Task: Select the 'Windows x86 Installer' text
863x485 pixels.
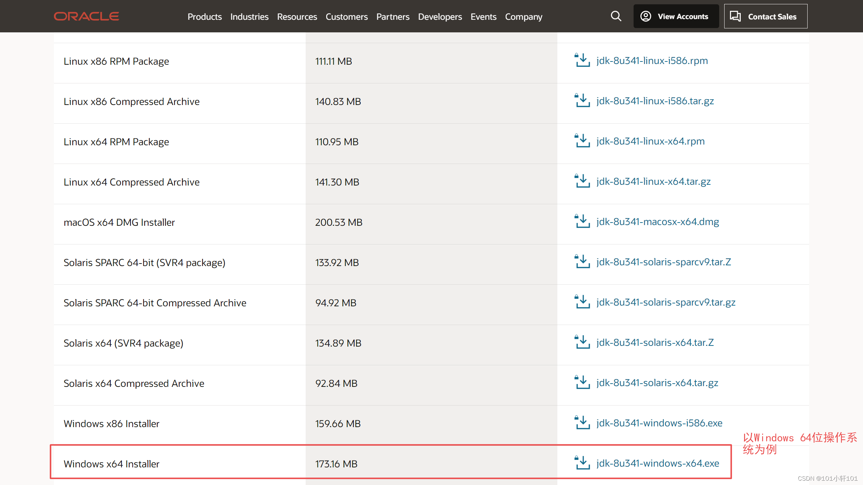Action: [111, 424]
